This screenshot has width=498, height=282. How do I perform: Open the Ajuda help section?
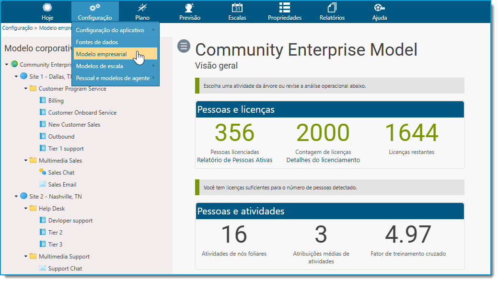[380, 12]
